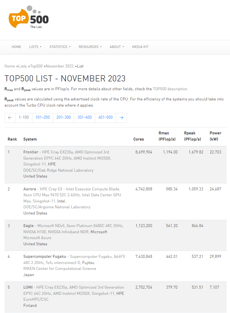
Task: Open the Aurora system link
Action: 30,189
